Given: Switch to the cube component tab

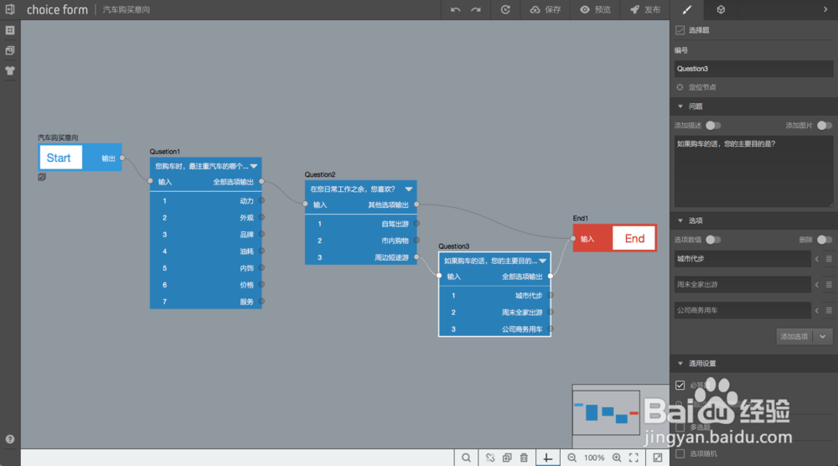Looking at the screenshot, I should [721, 9].
